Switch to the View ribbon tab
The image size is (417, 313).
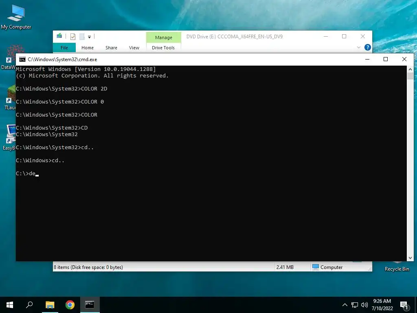[x=134, y=48]
